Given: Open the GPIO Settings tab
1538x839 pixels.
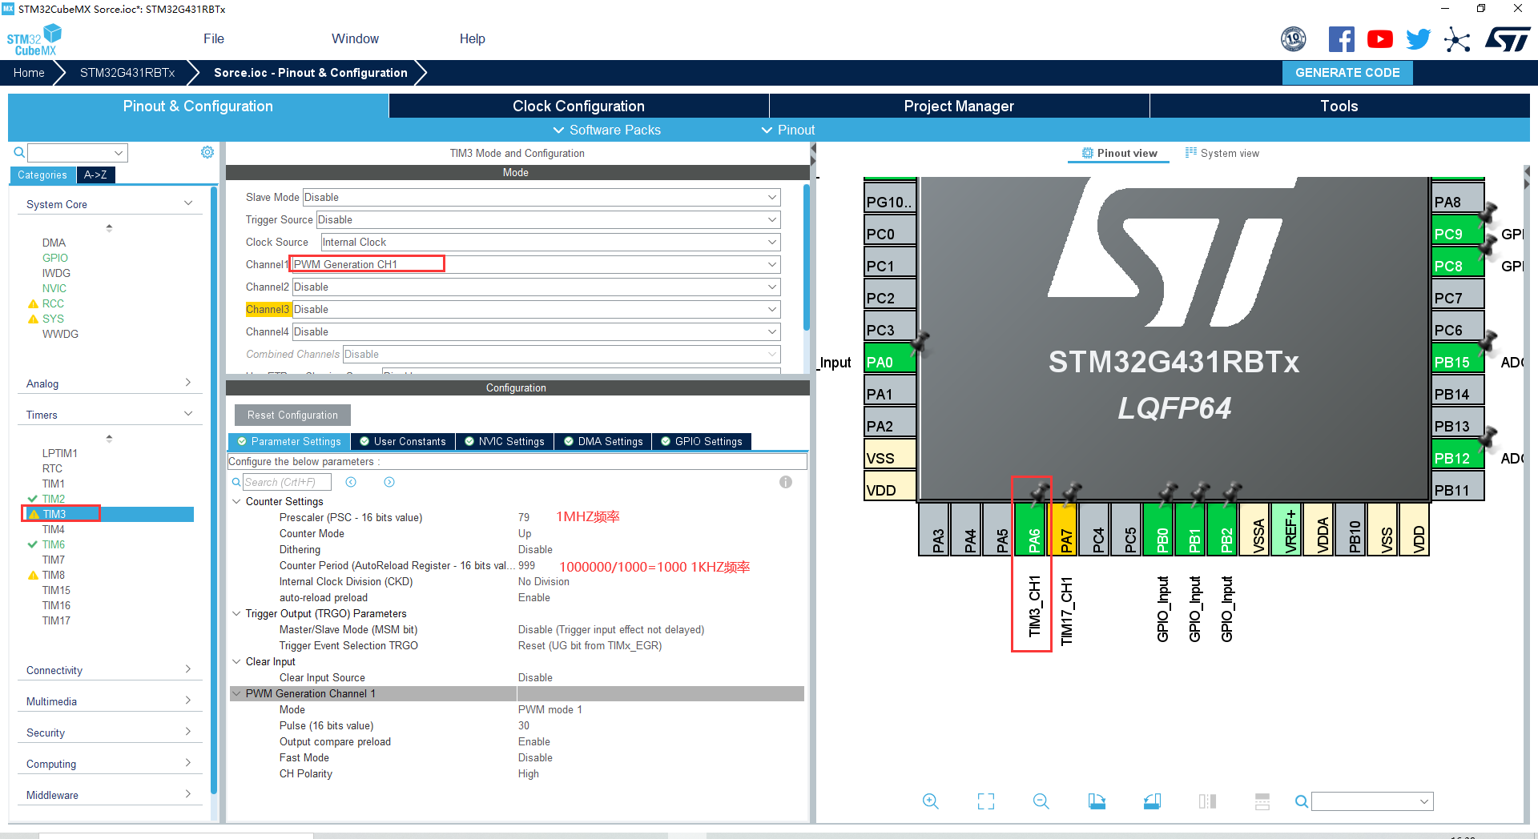Looking at the screenshot, I should 701,441.
